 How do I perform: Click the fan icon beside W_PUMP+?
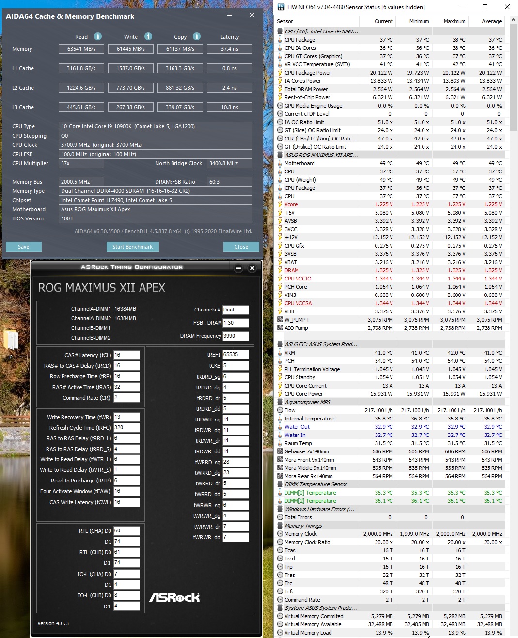tap(280, 320)
